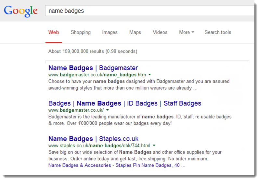Image resolution: width=260 pixels, height=181 pixels.
Task: Click the www.staples.co.uk/name-badges/cbk/744.html URL text
Action: click(99, 145)
